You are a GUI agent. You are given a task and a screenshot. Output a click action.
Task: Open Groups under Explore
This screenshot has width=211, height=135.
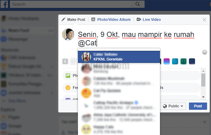point(15,126)
